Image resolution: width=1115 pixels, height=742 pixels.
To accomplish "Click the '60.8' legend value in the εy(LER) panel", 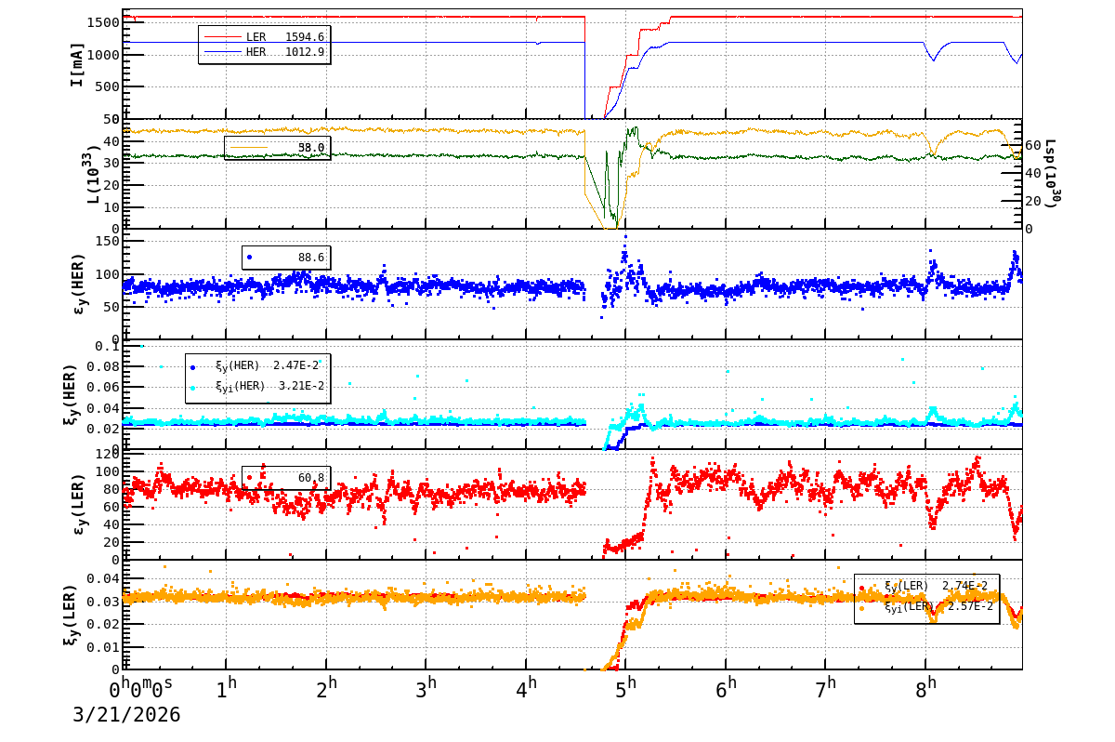I will [x=311, y=478].
